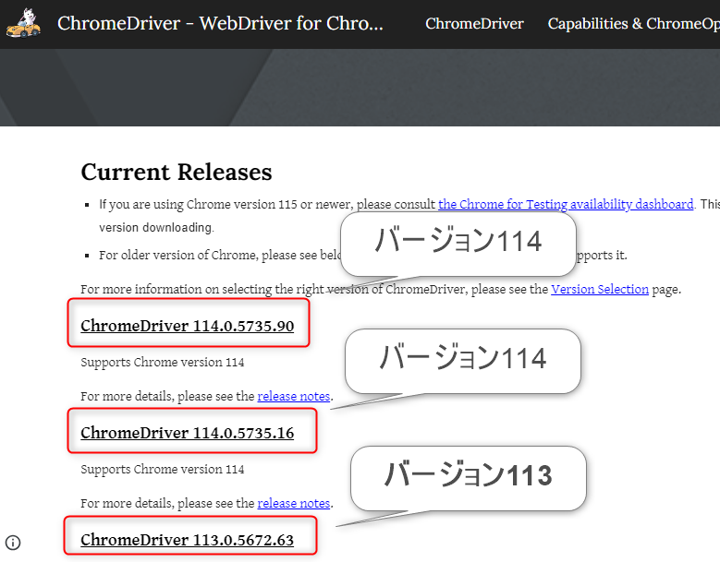Click 'Supports Chrome version 114' under 114.0.5735.90
Screen dimensions: 720x562
coord(163,363)
